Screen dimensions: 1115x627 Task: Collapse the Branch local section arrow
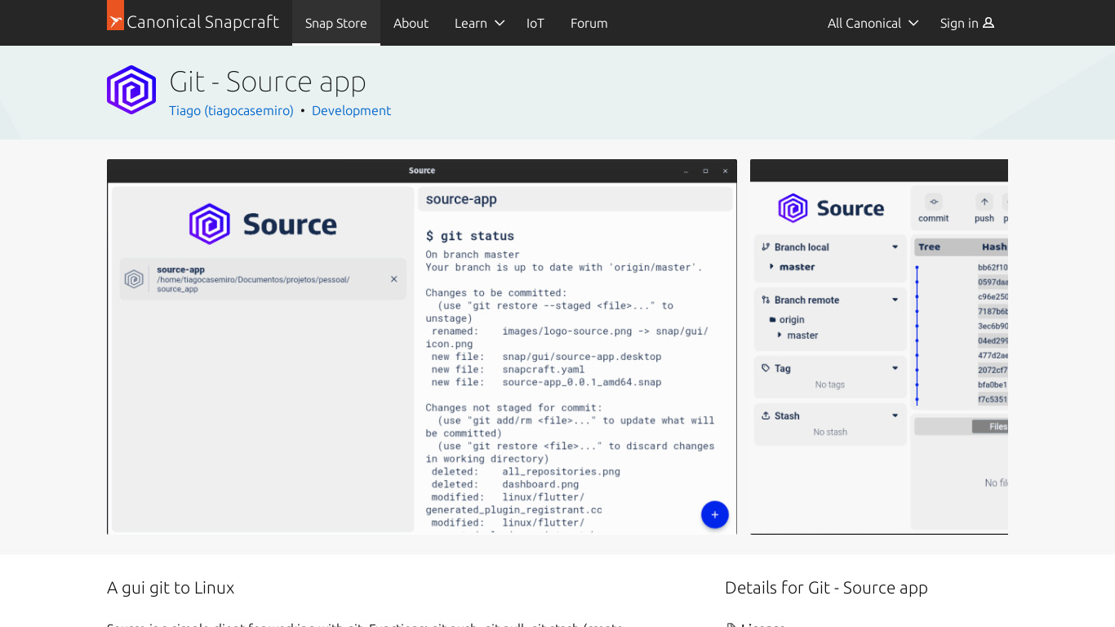pyautogui.click(x=895, y=247)
